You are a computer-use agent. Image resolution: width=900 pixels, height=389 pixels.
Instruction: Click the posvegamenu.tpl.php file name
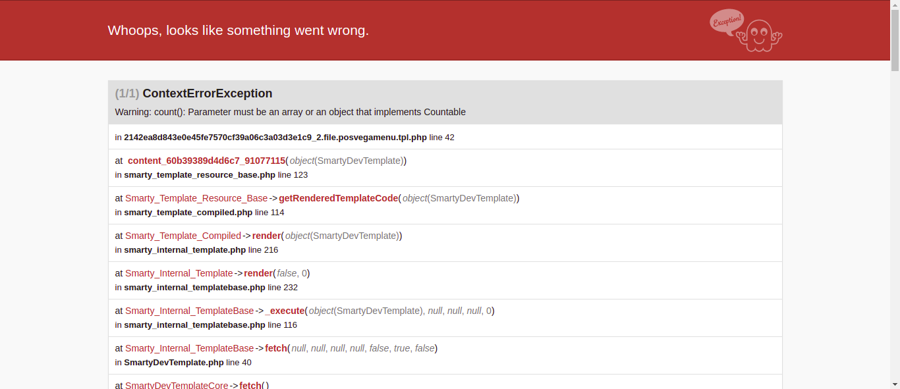click(x=275, y=138)
